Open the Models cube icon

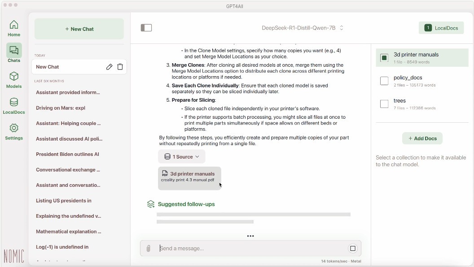[x=14, y=76]
